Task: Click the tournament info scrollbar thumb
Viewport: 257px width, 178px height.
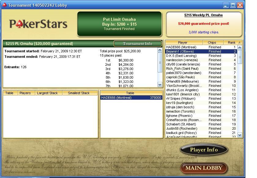Action: tap(160, 62)
